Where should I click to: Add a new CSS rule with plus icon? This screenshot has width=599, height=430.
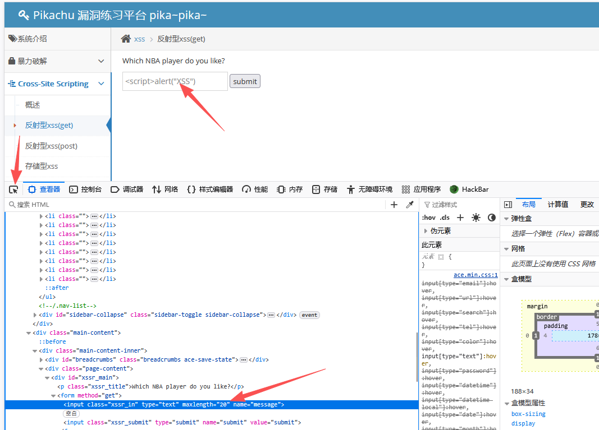pos(460,218)
